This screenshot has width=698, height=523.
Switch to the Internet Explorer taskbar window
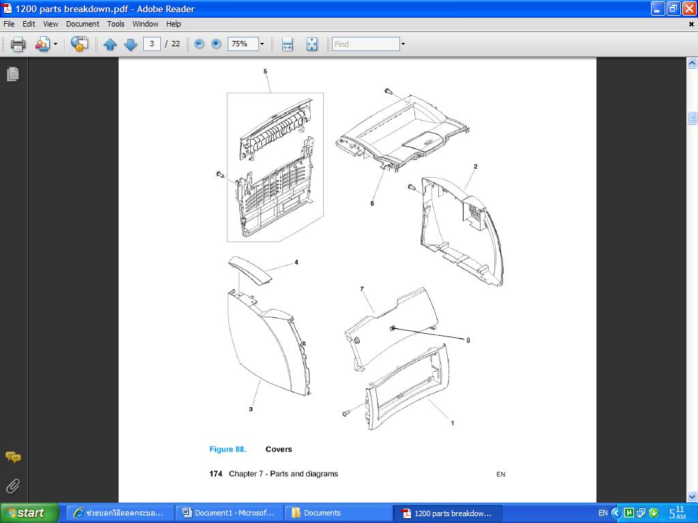point(119,513)
